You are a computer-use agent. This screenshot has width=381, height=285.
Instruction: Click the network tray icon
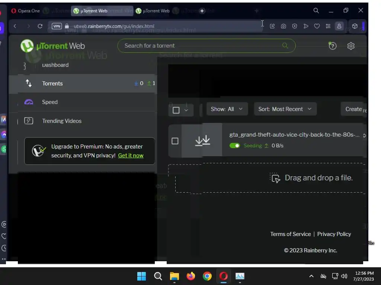coord(335,276)
